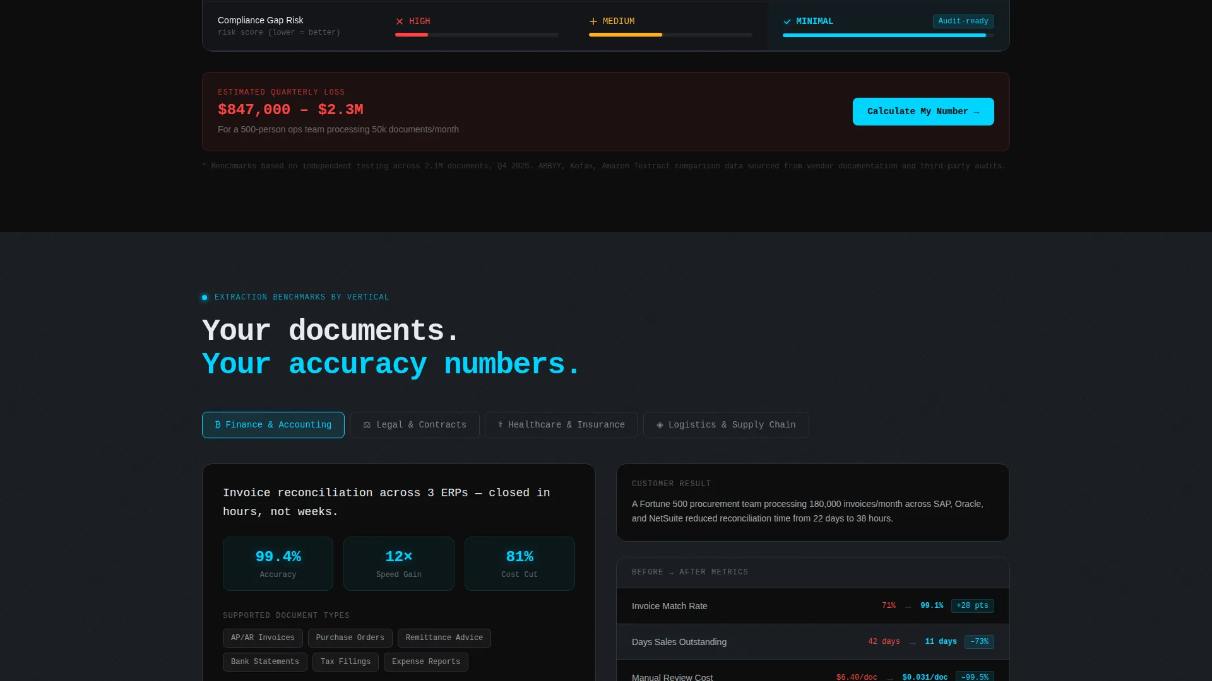The height and width of the screenshot is (681, 1212).
Task: Click the Audit-ready badge
Action: coord(963,21)
